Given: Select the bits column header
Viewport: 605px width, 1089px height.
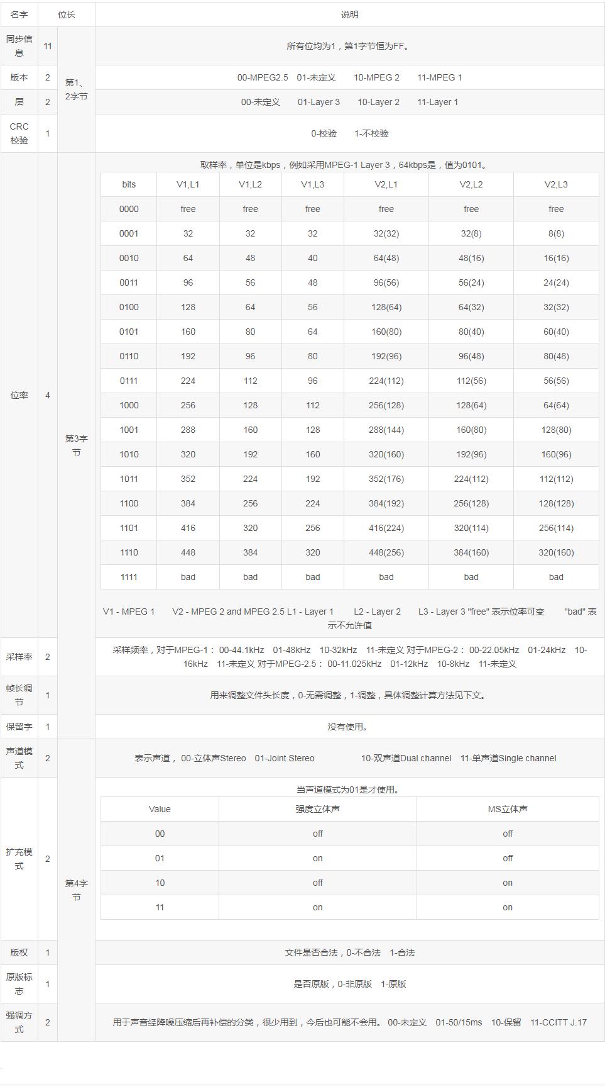Looking at the screenshot, I should (x=129, y=184).
